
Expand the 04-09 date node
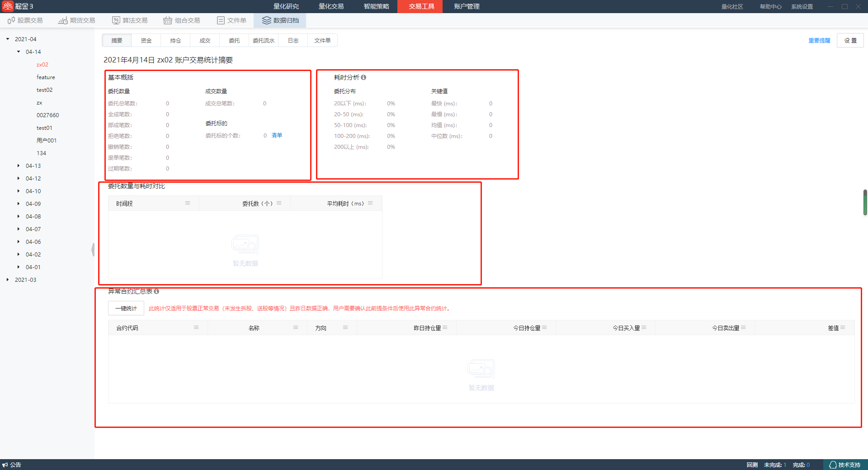pyautogui.click(x=19, y=204)
